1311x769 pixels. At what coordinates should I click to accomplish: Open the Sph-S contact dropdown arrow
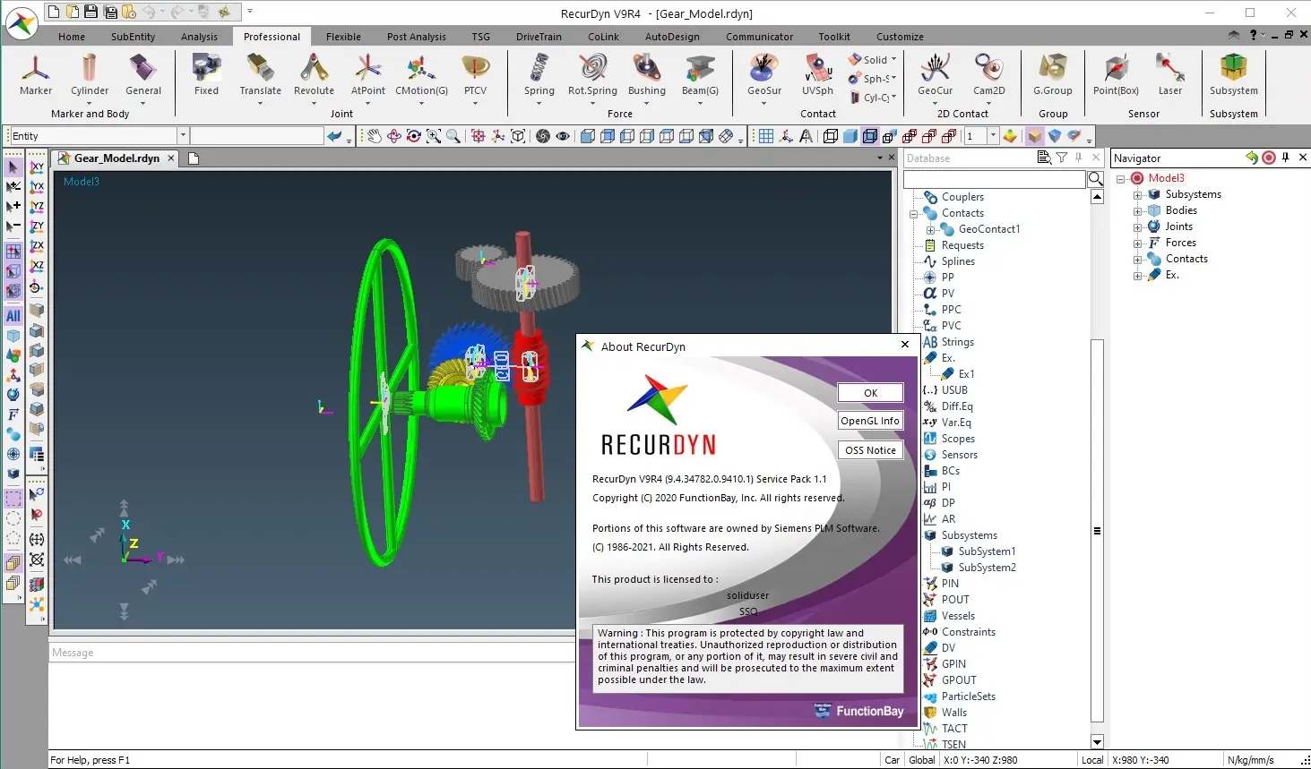pyautogui.click(x=893, y=79)
